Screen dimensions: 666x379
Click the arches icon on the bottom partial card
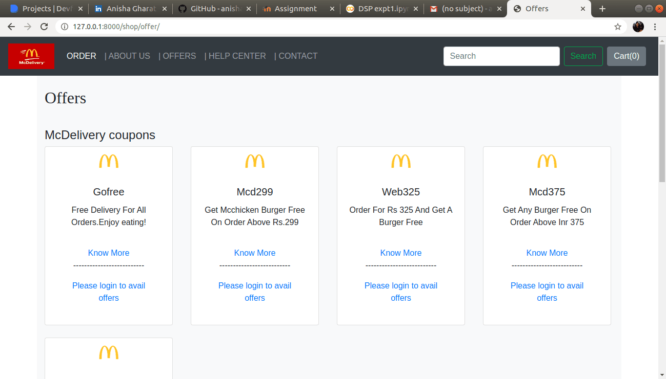pyautogui.click(x=109, y=352)
